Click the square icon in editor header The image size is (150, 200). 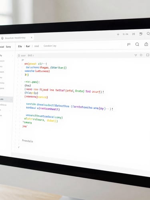point(148,55)
